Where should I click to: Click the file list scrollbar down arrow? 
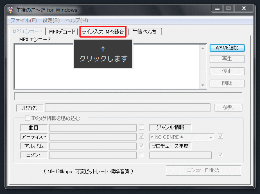pyautogui.click(x=202, y=85)
